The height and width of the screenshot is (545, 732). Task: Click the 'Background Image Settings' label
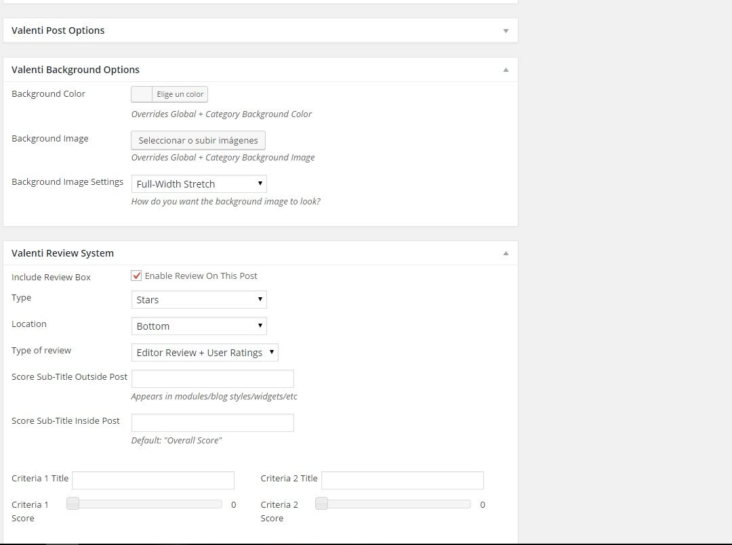tap(67, 182)
